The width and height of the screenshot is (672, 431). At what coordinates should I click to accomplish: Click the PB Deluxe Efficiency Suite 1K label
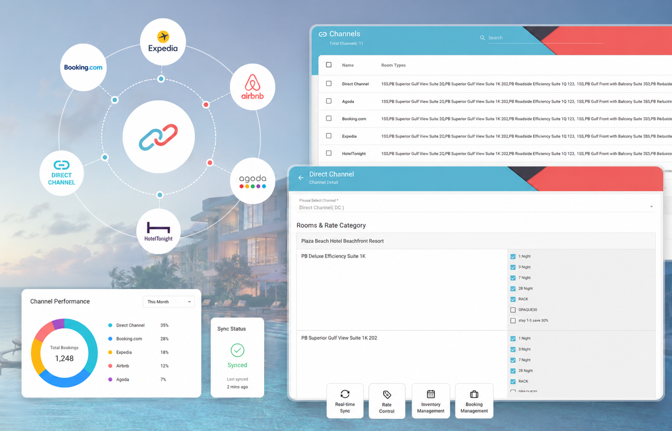click(x=333, y=256)
